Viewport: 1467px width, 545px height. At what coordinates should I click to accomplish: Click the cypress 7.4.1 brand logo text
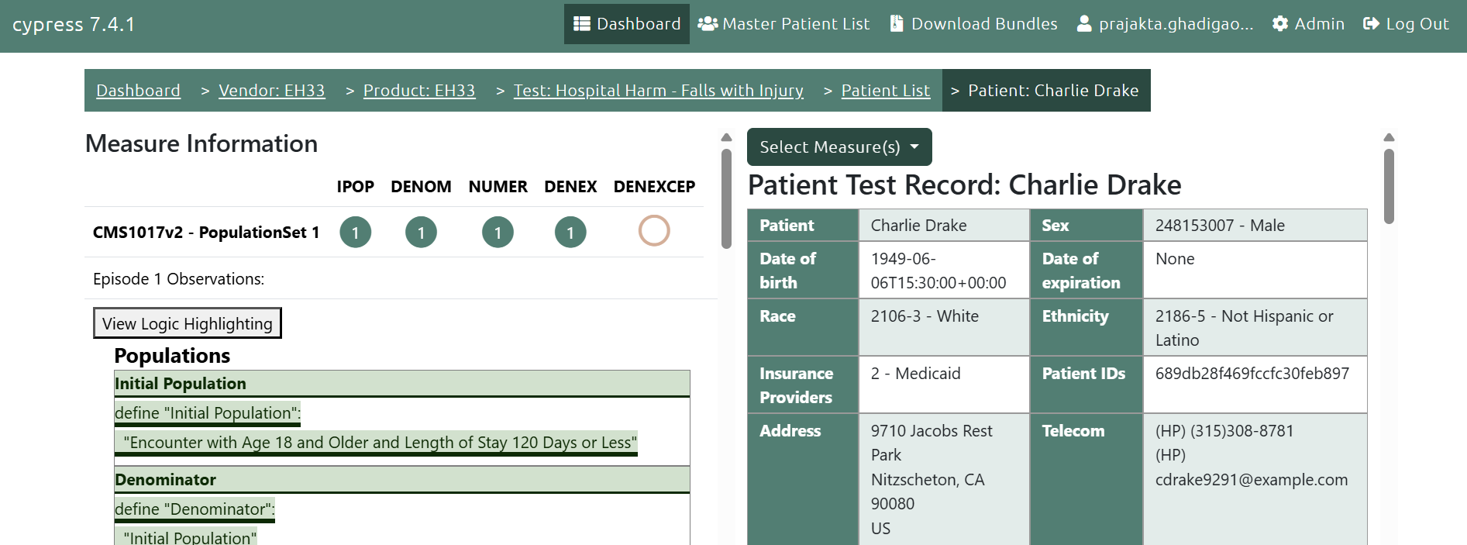[74, 25]
